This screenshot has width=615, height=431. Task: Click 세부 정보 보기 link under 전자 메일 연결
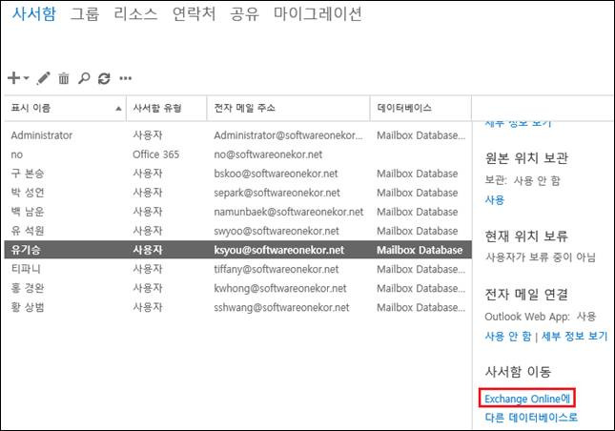pyautogui.click(x=574, y=336)
